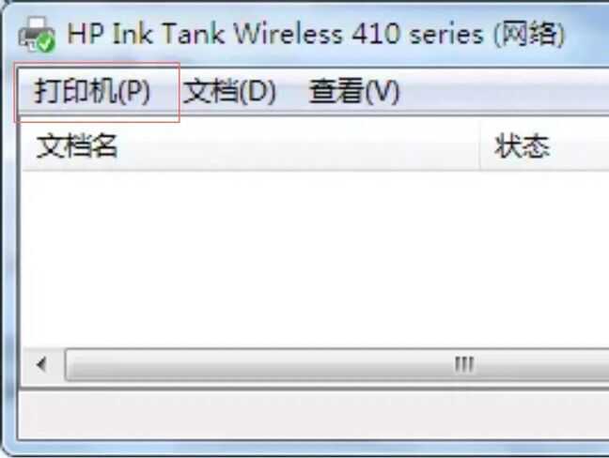This screenshot has width=609, height=458.
Task: Click the printer icon in the title bar
Action: pos(37,34)
